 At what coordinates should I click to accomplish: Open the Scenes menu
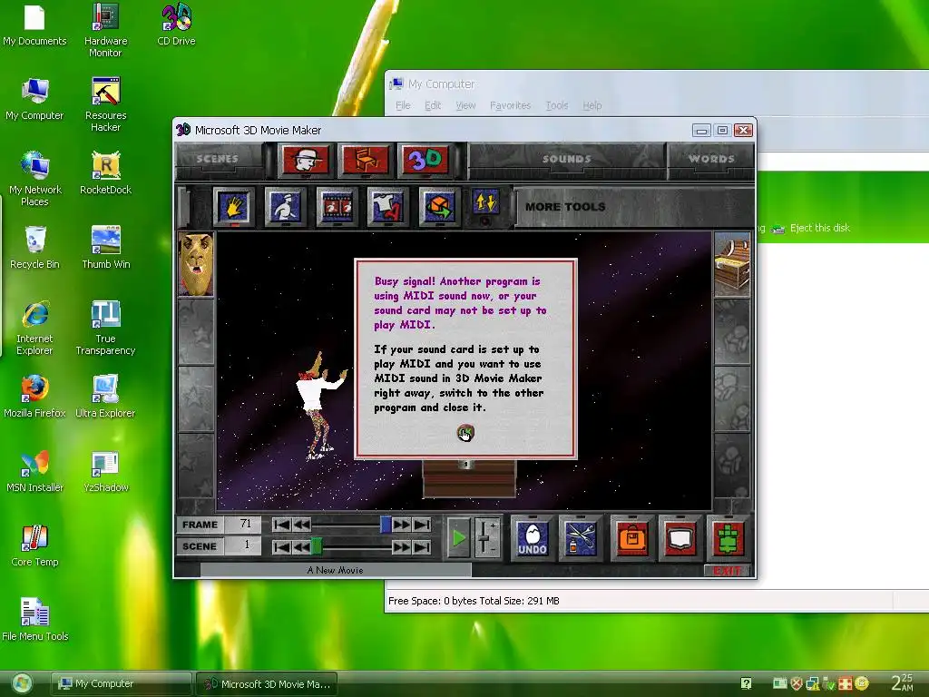pyautogui.click(x=218, y=159)
